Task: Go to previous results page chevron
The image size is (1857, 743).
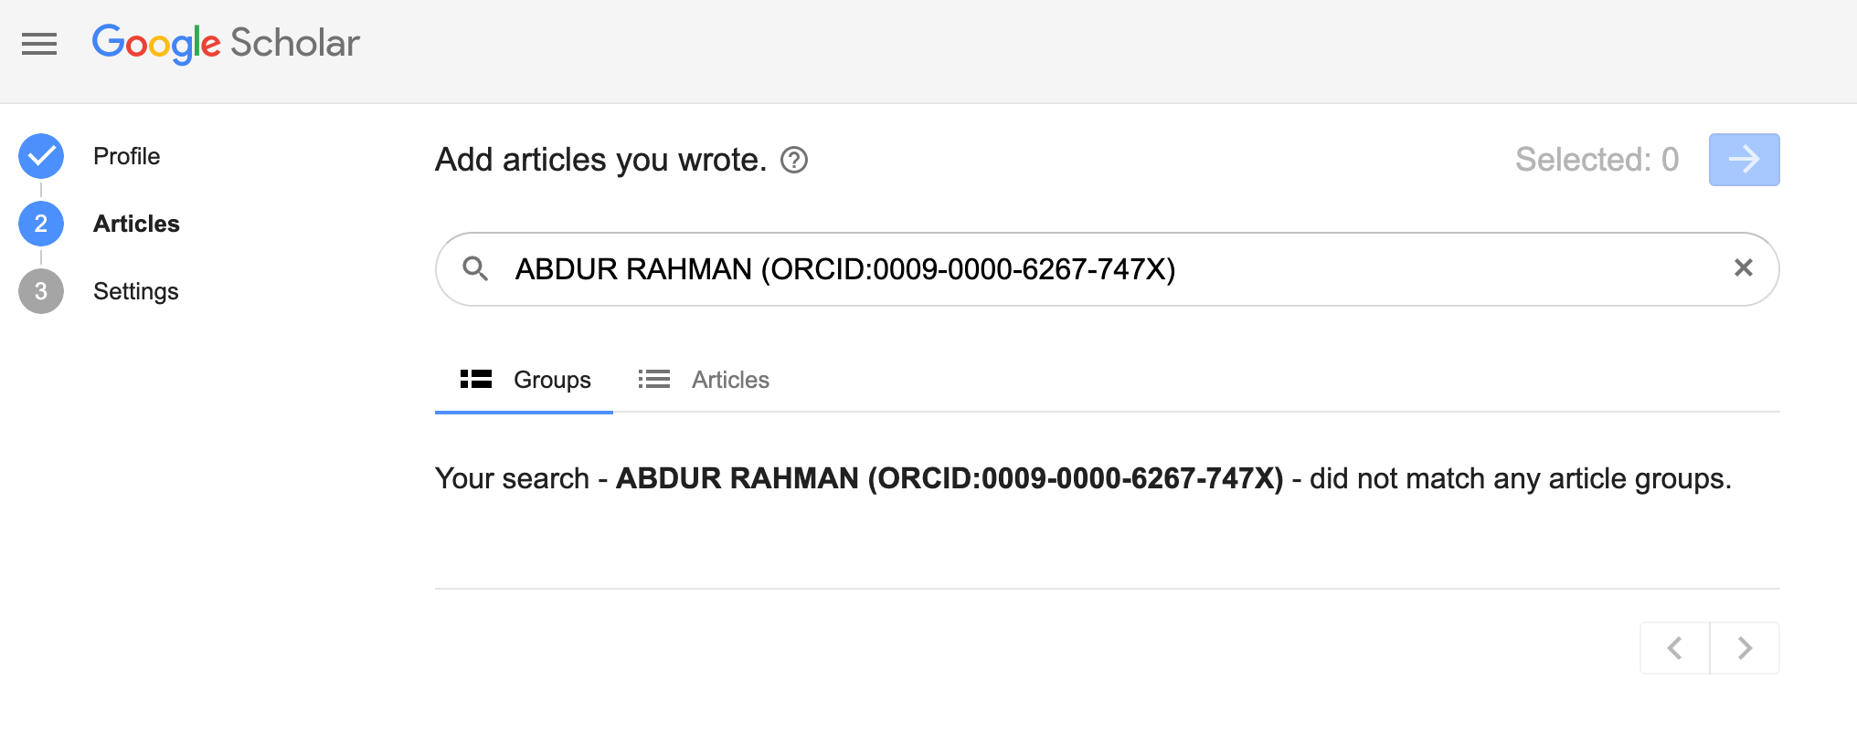Action: (1674, 648)
